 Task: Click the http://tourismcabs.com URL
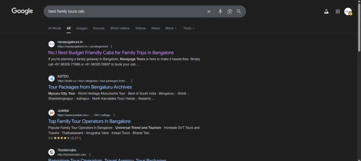tap(72, 155)
